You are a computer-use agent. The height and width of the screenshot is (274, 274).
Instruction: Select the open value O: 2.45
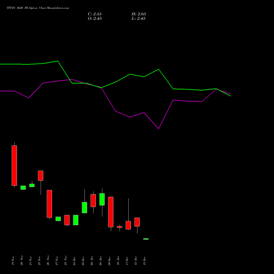click(95, 19)
